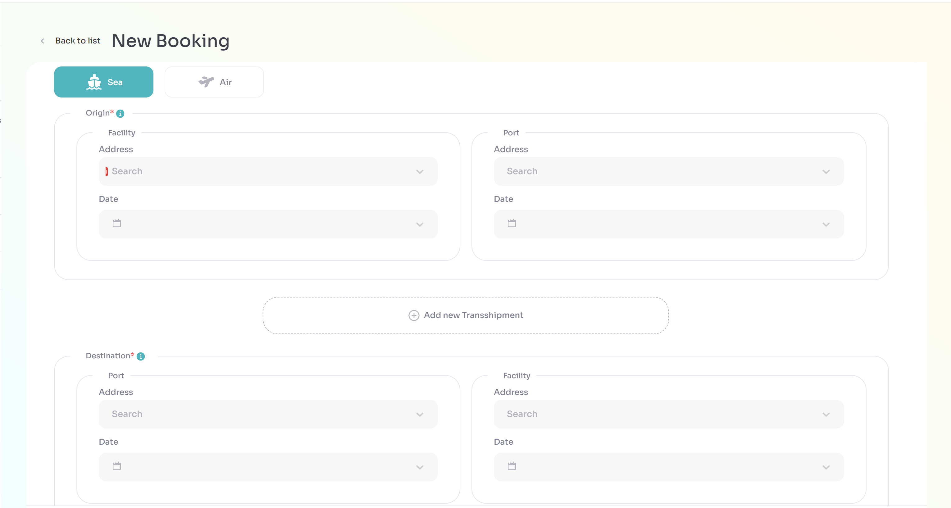
Task: Expand Destination Facility date dropdown chevron
Action: coord(826,467)
